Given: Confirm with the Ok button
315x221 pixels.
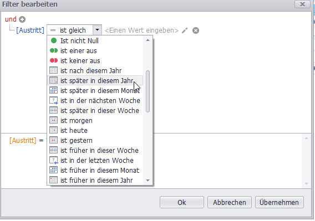Looking at the screenshot, I should (182, 202).
